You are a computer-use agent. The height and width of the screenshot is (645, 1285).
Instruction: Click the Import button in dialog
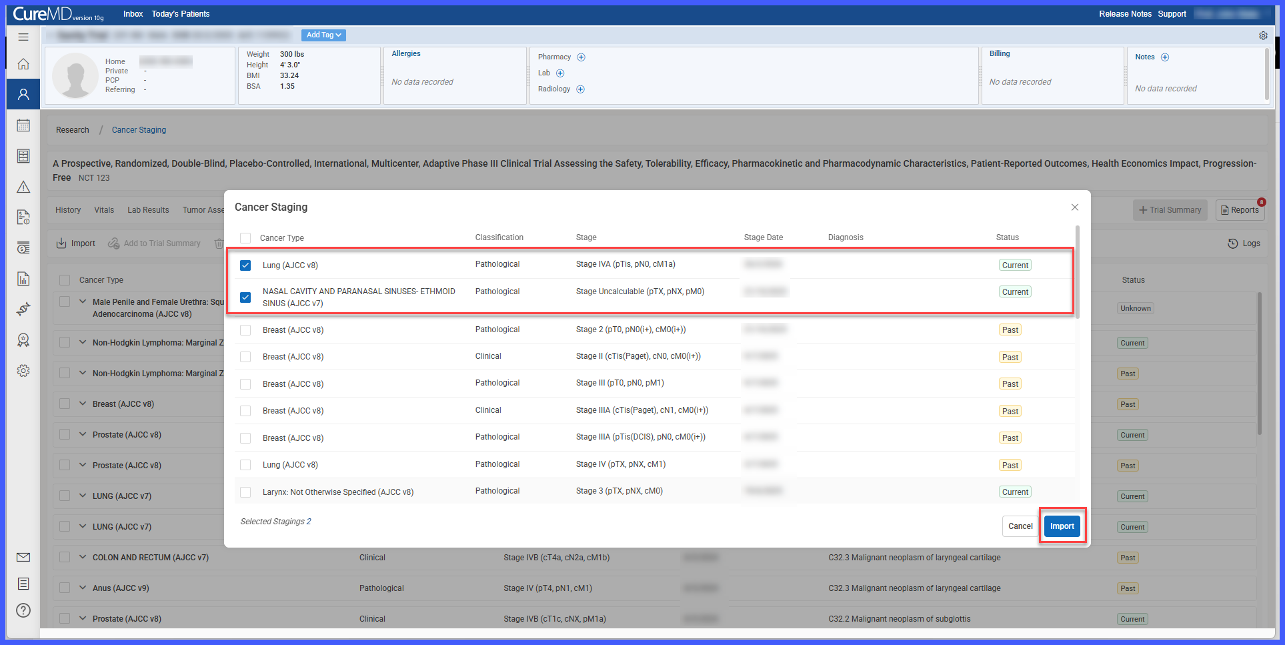click(1062, 526)
